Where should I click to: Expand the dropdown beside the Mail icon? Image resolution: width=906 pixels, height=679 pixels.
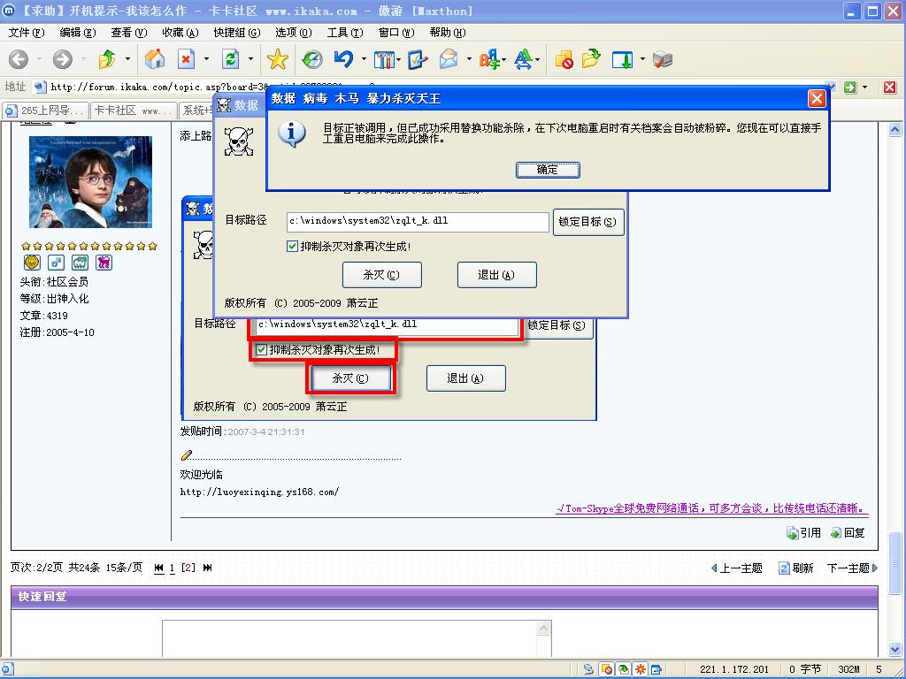click(469, 59)
